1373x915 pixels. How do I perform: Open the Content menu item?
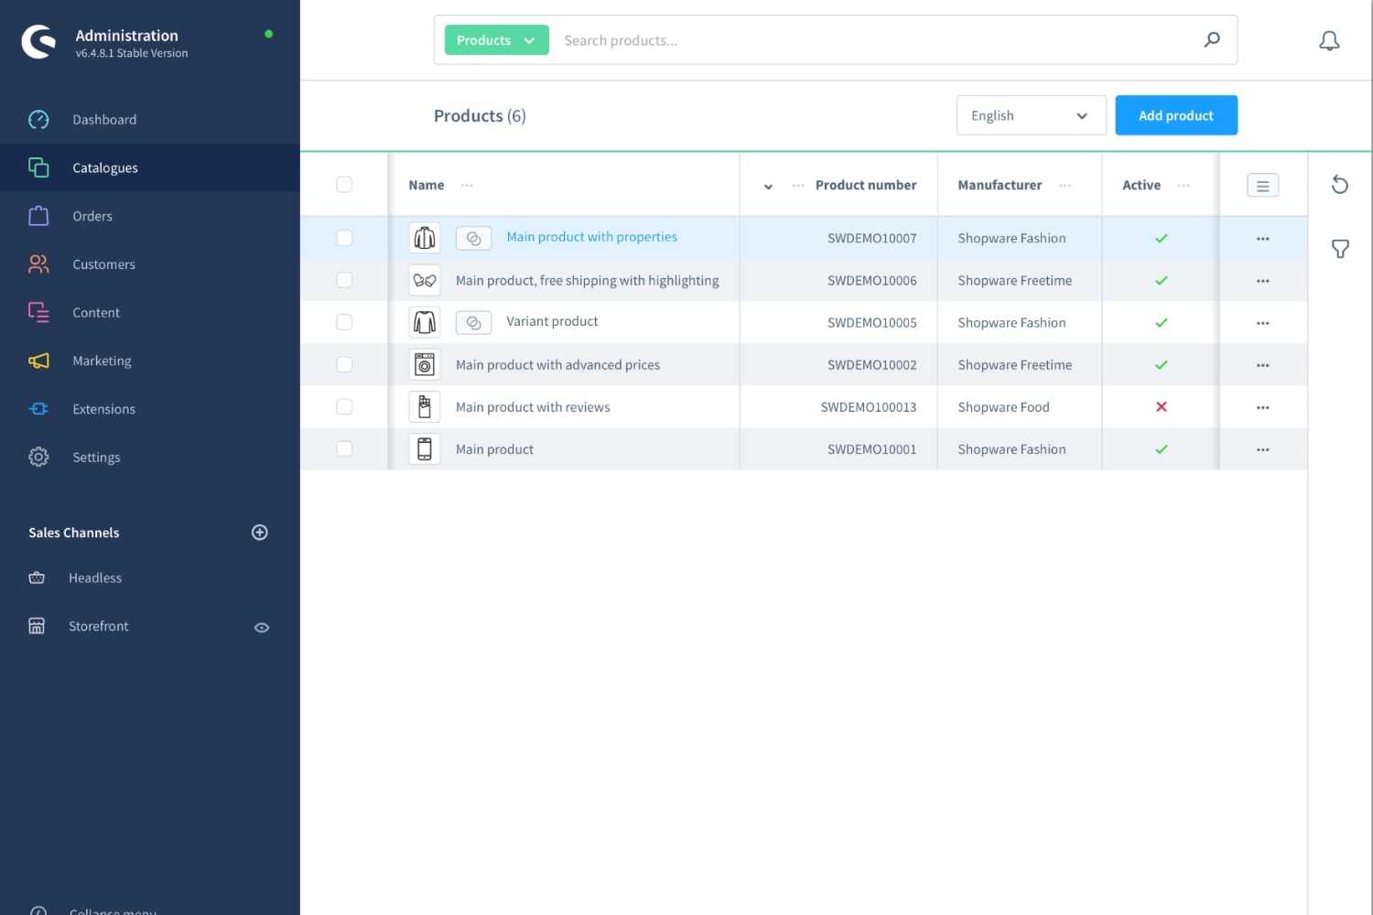96,312
